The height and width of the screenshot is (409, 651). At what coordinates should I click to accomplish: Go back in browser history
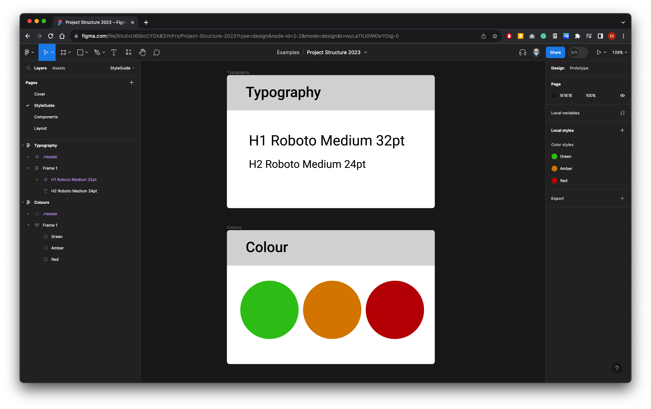28,36
